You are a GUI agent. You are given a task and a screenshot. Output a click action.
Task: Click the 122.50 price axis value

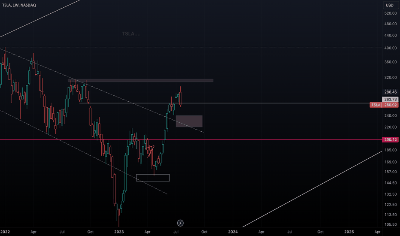390,205
